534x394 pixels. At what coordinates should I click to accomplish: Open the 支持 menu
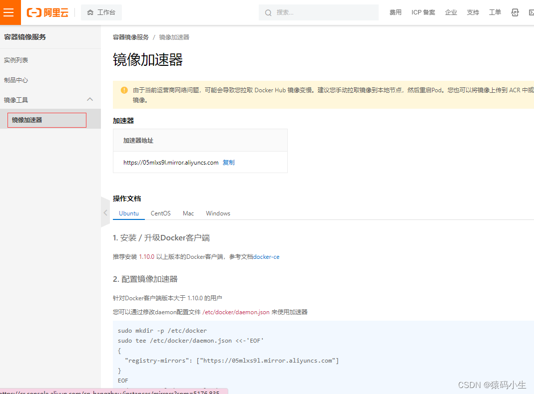click(x=473, y=12)
